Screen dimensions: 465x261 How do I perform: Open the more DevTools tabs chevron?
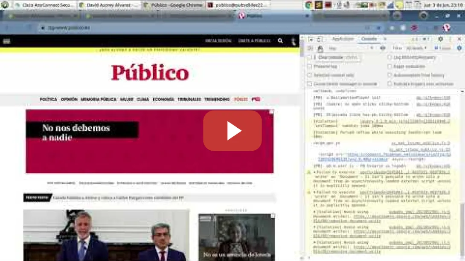pyautogui.click(x=385, y=39)
